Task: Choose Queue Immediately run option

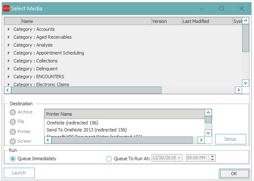Action: (x=13, y=159)
